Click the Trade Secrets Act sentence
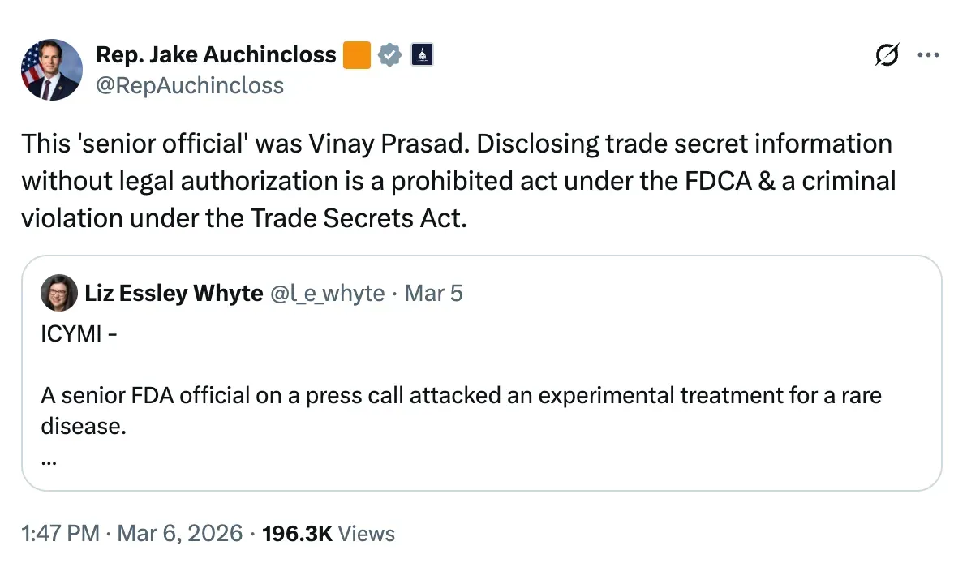This screenshot has width=954, height=563. coord(243,219)
